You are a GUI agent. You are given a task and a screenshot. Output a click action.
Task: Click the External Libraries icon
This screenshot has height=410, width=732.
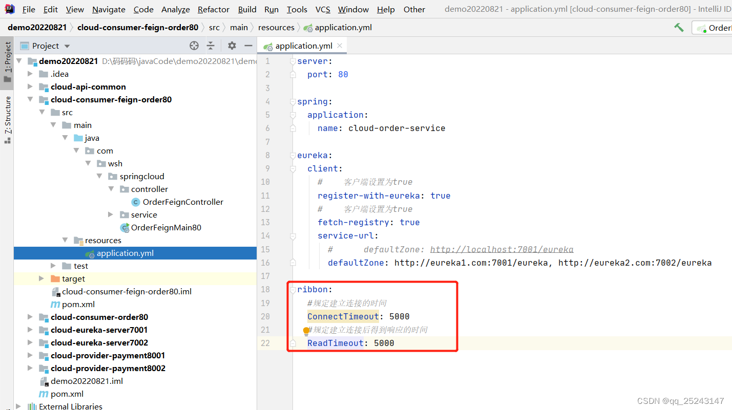tap(32, 406)
